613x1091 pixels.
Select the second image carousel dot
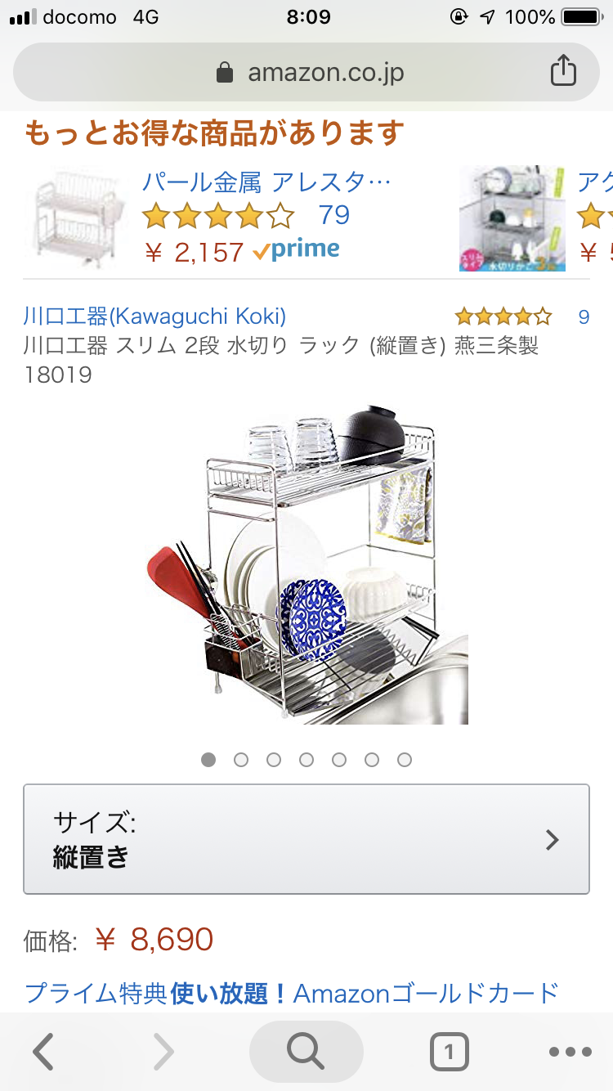coord(241,760)
